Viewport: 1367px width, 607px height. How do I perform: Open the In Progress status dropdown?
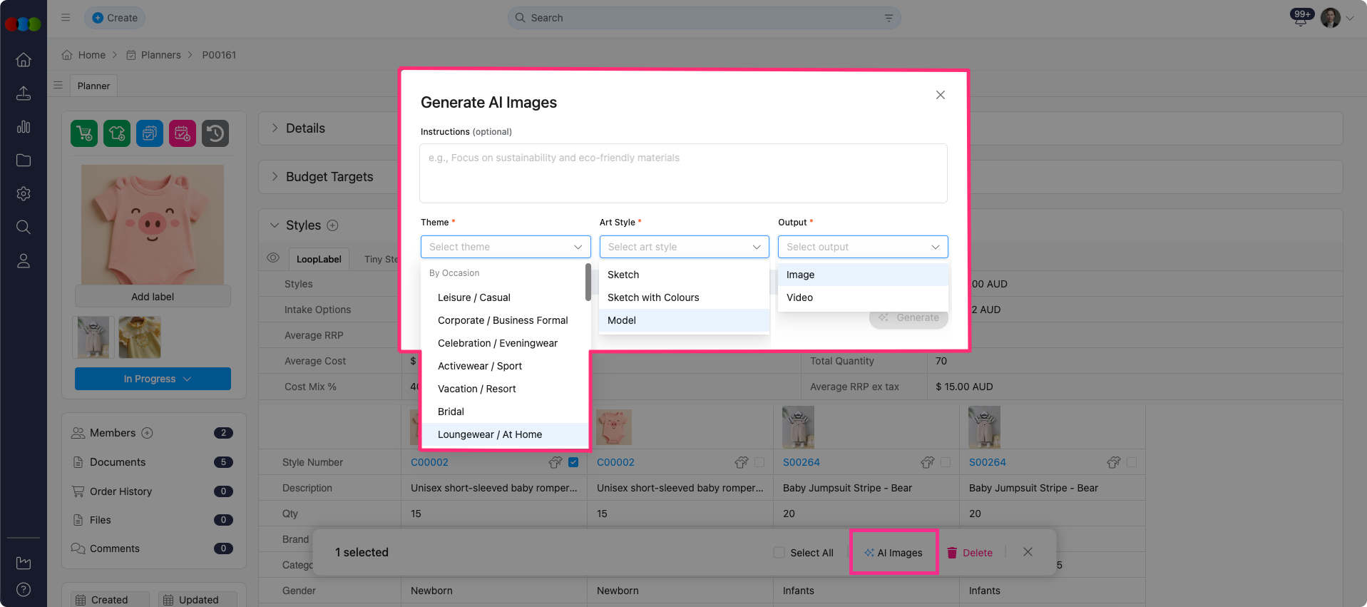pyautogui.click(x=153, y=379)
